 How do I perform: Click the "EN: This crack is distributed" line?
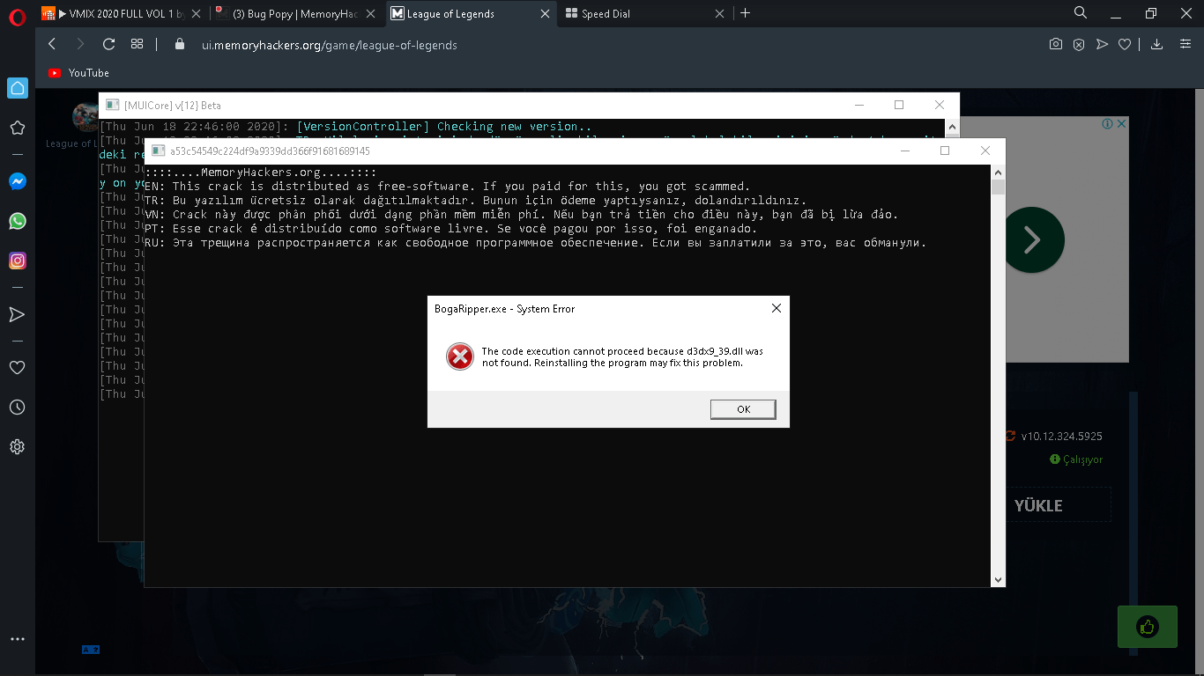[447, 187]
